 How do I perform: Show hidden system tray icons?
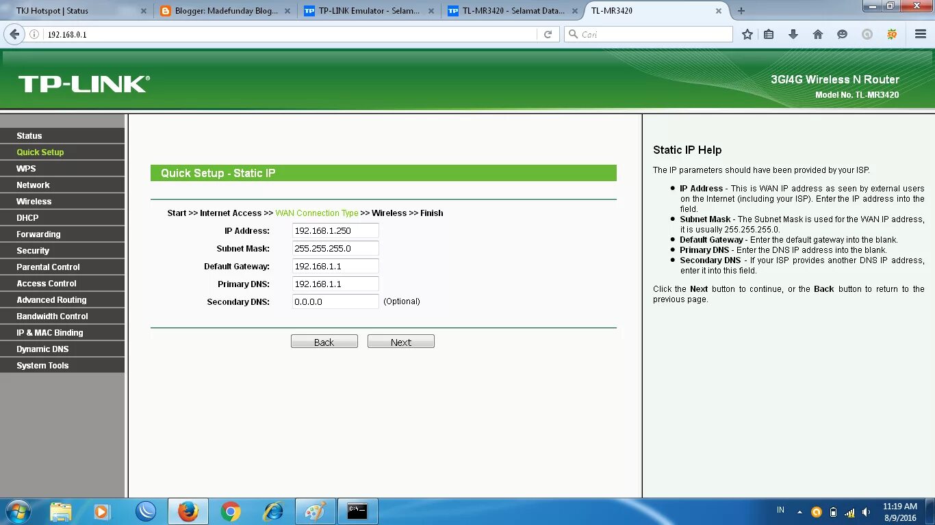click(799, 511)
